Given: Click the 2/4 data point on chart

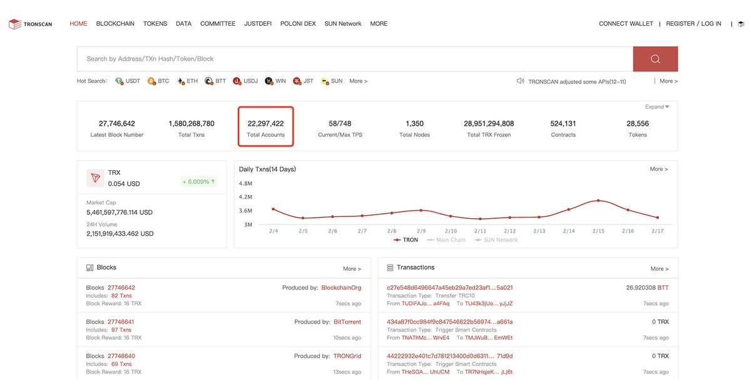Looking at the screenshot, I should (x=273, y=209).
